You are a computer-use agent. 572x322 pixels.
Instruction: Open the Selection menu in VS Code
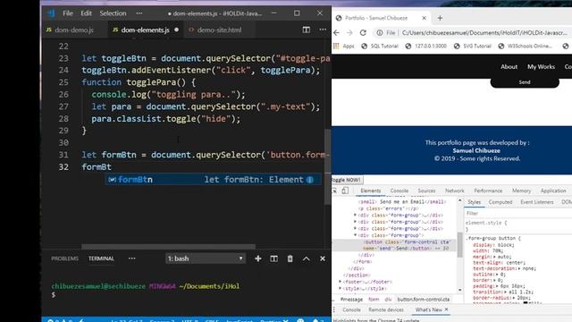(x=114, y=13)
